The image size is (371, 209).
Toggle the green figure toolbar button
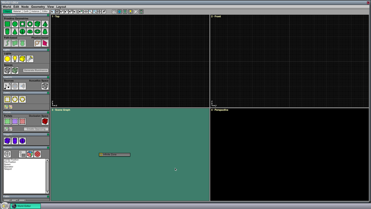pos(125,12)
